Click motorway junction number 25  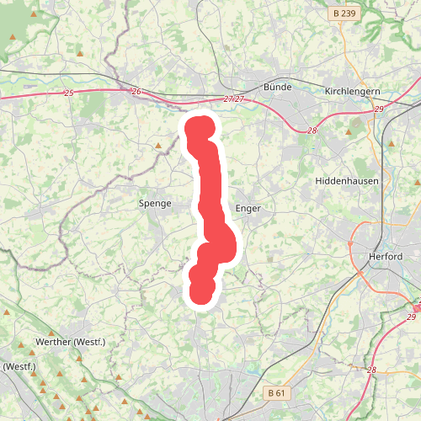coord(69,93)
